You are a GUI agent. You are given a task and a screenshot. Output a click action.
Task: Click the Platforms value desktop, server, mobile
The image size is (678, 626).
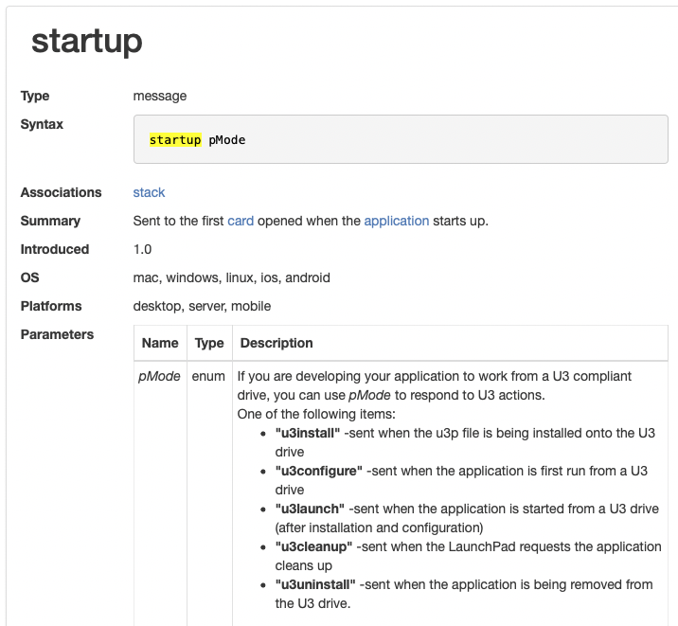click(202, 306)
